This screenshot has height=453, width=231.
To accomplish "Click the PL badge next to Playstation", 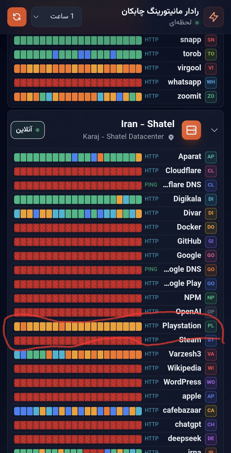I will tap(211, 326).
